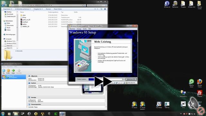Screen dimensions: 206x116
Task: Open the address bar history dropdown in Explorer
Action: click(x=82, y=5)
